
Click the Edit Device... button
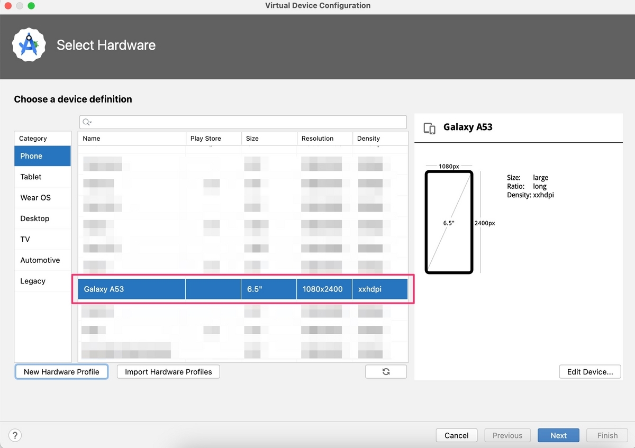click(590, 372)
